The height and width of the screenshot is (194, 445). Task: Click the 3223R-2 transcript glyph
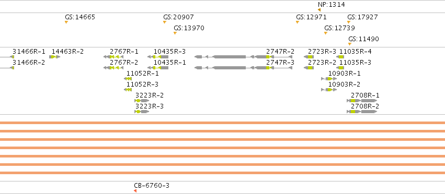142,101
